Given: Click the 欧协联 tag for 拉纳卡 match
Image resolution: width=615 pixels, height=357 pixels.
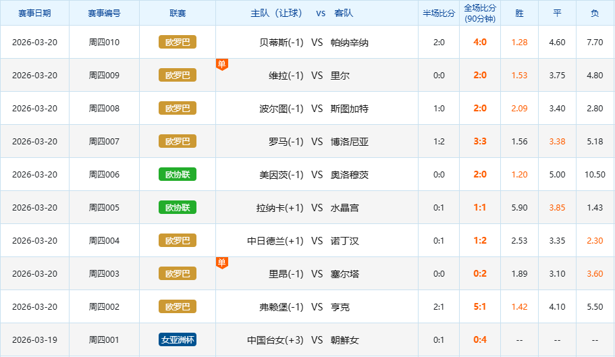Looking at the screenshot, I should (x=178, y=207).
